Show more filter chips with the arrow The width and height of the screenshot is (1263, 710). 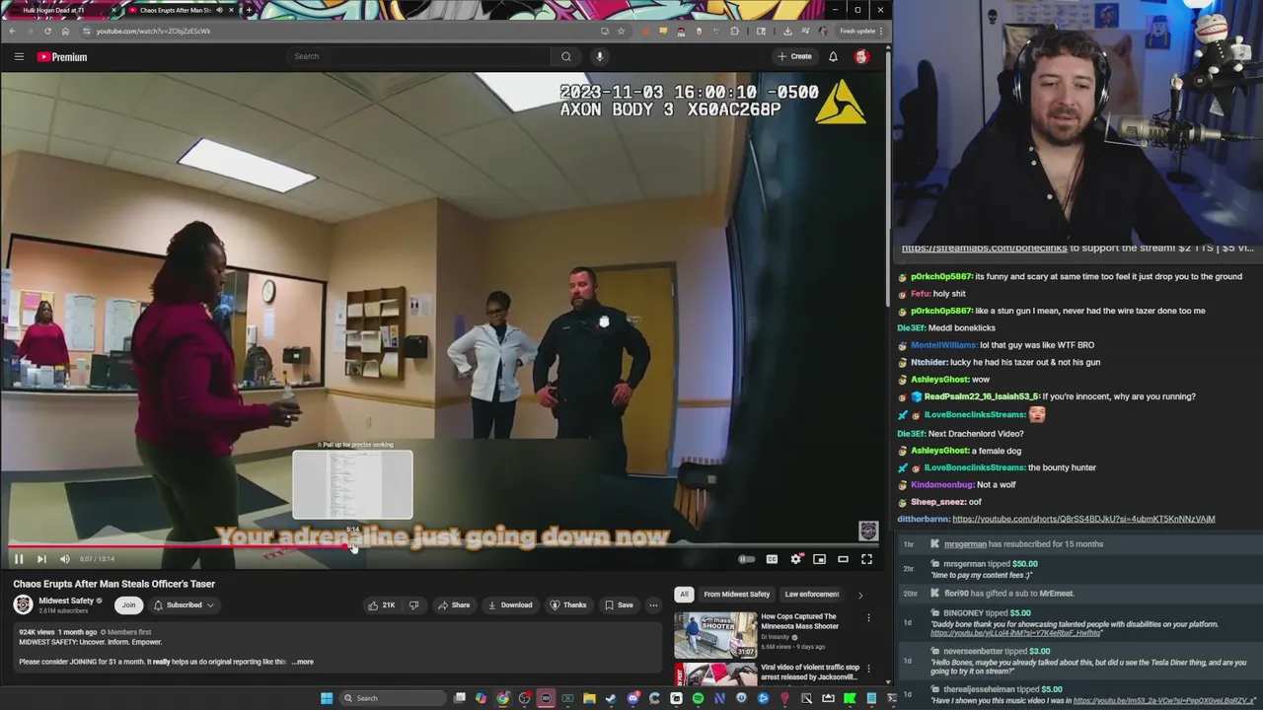[859, 595]
